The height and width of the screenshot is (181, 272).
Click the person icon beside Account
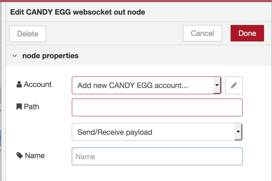coord(19,84)
